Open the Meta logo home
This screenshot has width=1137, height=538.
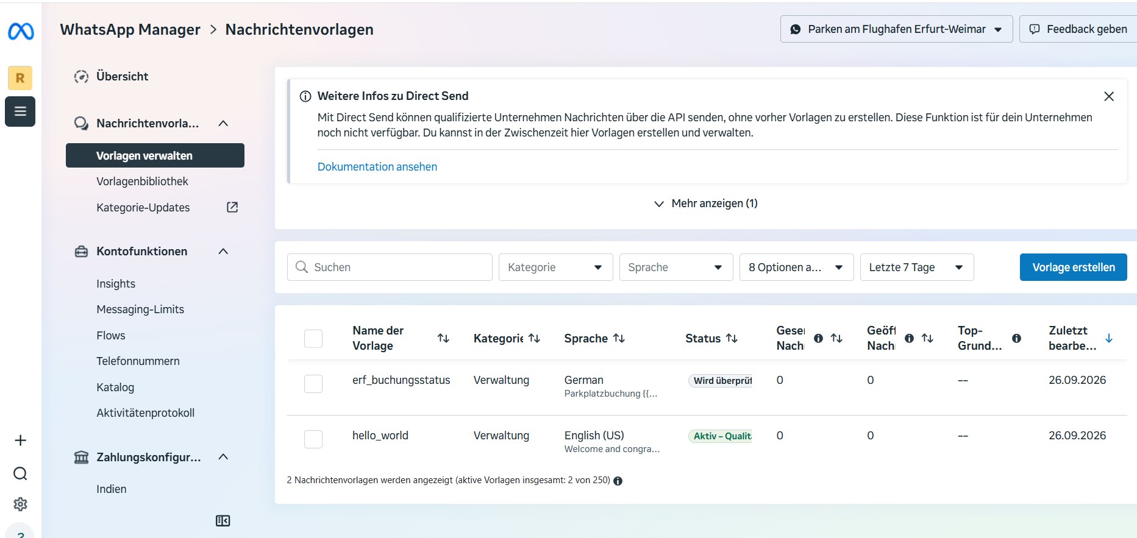click(21, 30)
